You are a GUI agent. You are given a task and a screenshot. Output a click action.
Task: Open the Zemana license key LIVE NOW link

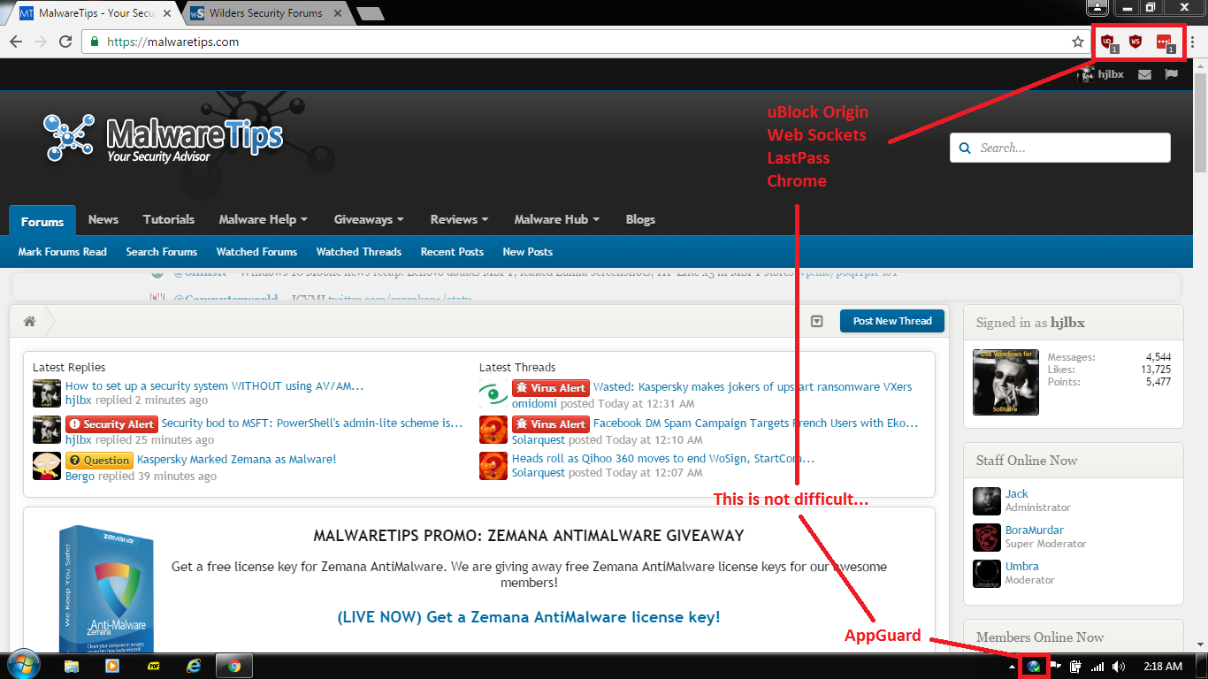[529, 617]
